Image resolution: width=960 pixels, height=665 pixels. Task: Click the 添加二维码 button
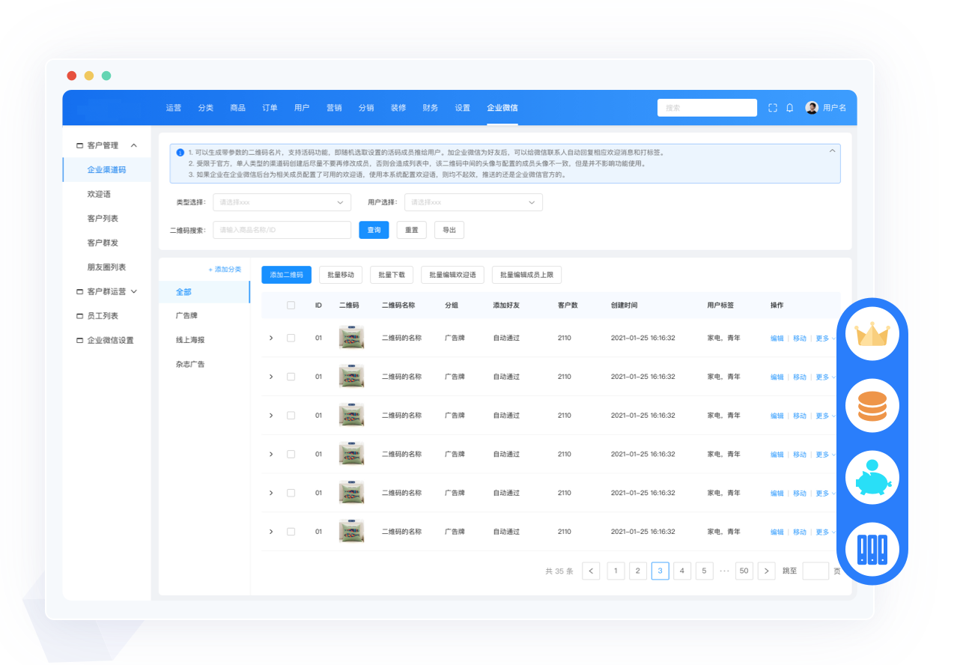coord(286,275)
